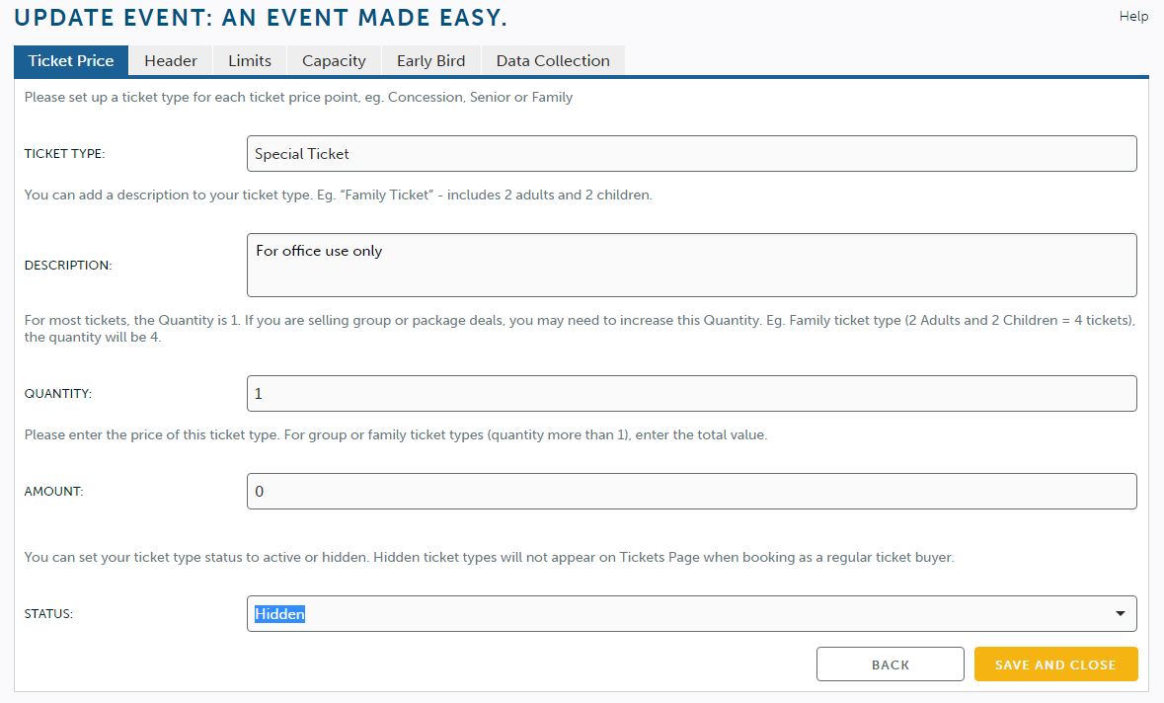Click the 'Update Event: An Event Made Easy' heading
Viewport: 1164px width, 703px height.
coord(261,17)
